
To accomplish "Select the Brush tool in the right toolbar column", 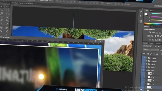I will (7, 31).
